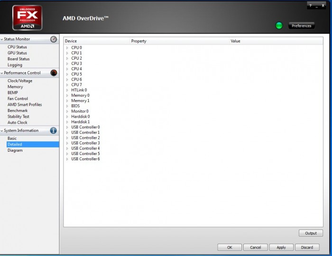Viewport: 332px width, 256px height.
Task: Expand the Monitor 0 tree node
Action: click(x=67, y=111)
